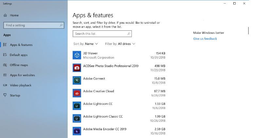Viewport: 253px width, 138px height.
Task: Go to Offline maps settings
Action: pos(19,65)
